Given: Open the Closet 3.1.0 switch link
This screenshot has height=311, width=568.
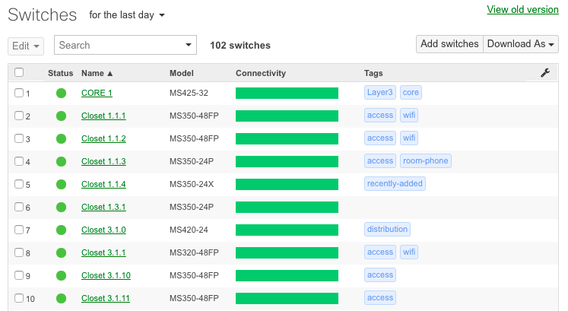Looking at the screenshot, I should [x=103, y=230].
